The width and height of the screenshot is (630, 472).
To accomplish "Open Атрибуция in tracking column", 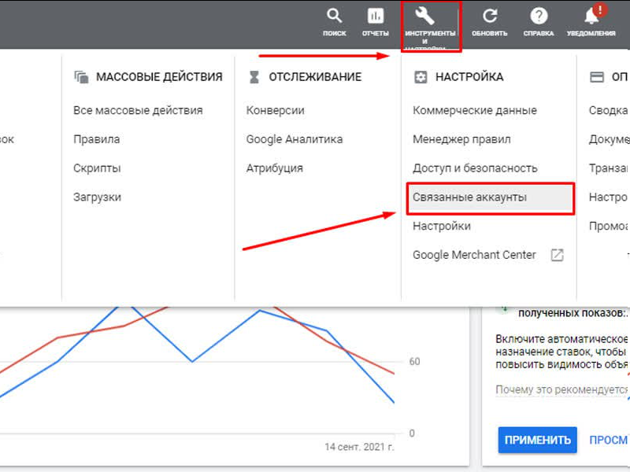I will tap(274, 168).
